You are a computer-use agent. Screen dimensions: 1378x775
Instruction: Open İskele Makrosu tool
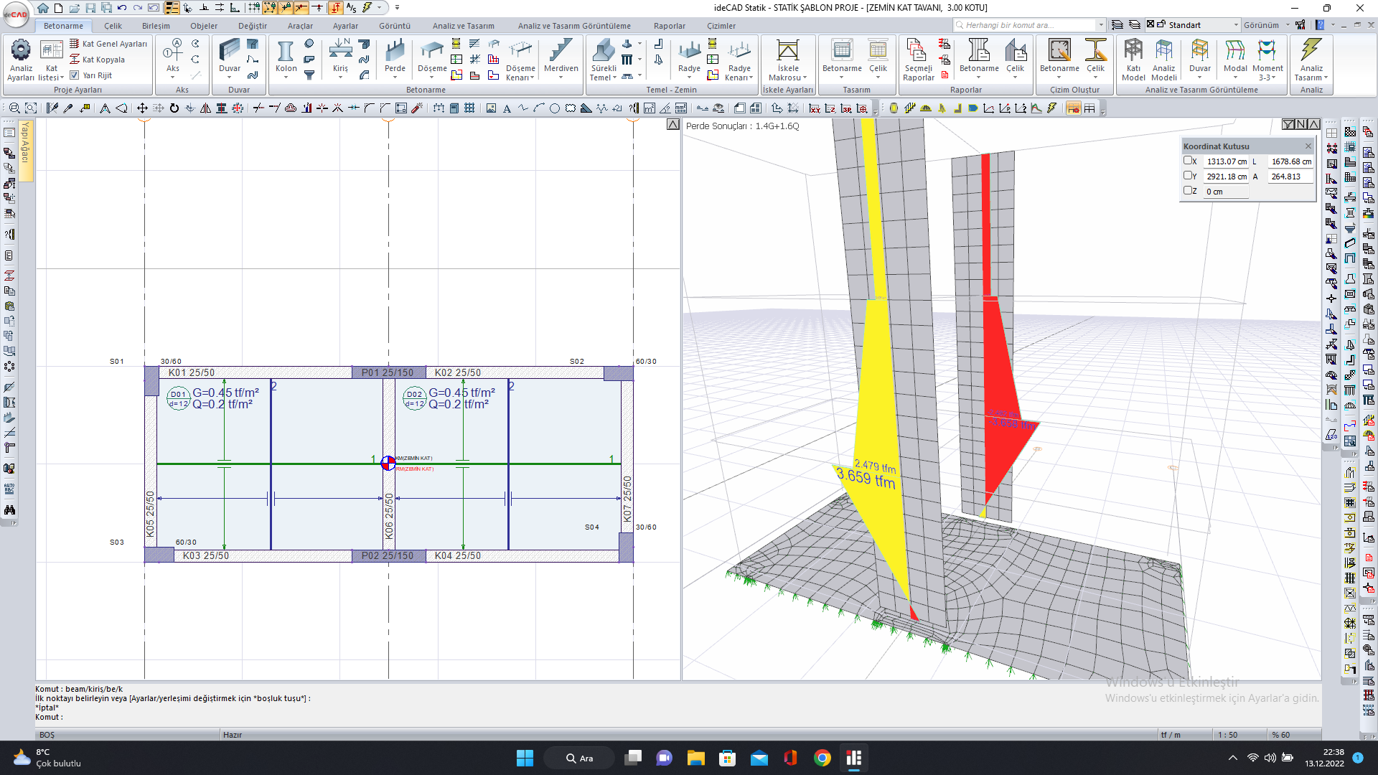(x=787, y=60)
